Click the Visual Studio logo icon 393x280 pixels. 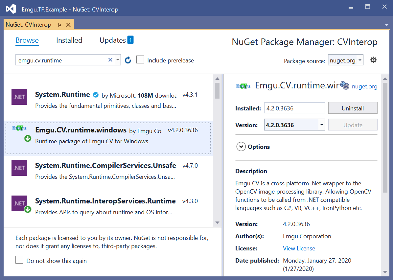click(x=11, y=9)
